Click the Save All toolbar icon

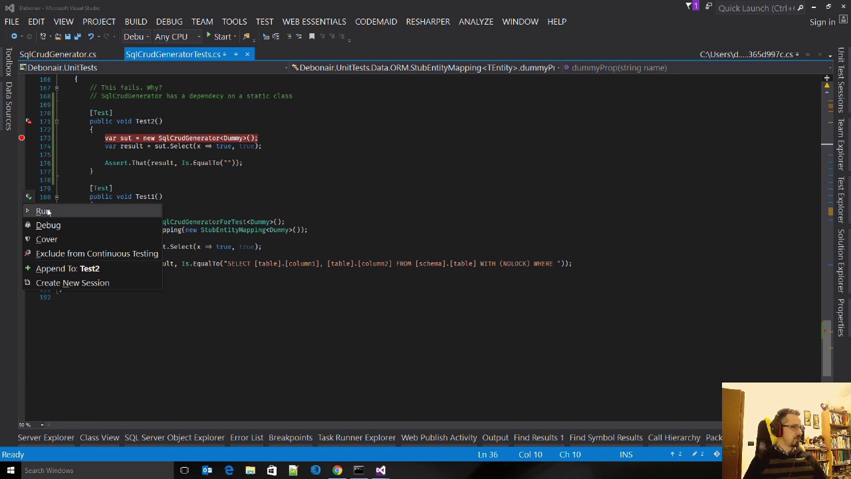pos(77,37)
